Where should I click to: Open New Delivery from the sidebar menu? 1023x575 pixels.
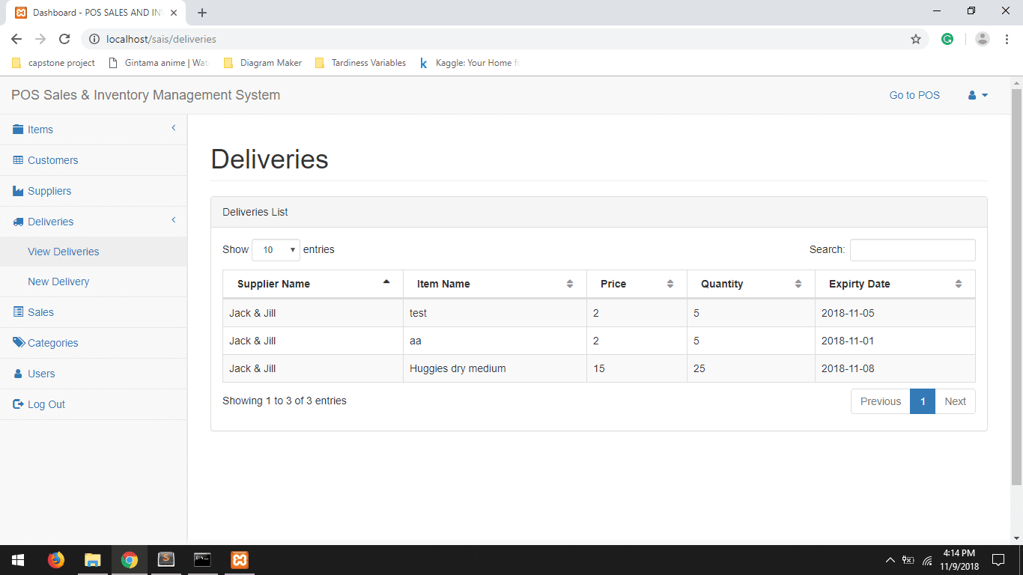60,282
